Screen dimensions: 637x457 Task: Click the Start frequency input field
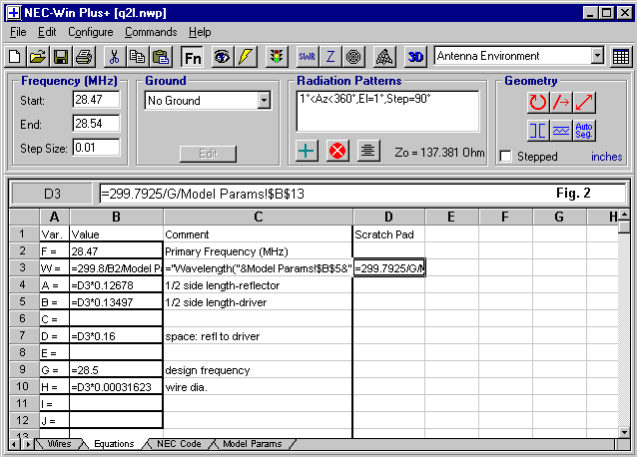(96, 100)
